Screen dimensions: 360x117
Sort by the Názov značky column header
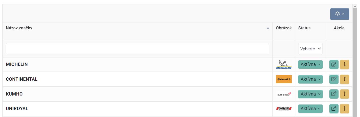pos(19,28)
